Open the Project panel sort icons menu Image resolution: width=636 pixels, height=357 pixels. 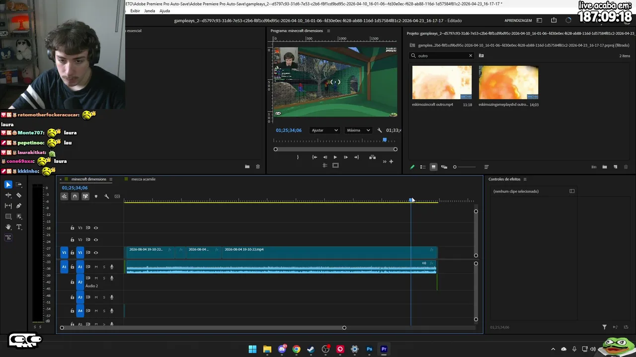(486, 167)
